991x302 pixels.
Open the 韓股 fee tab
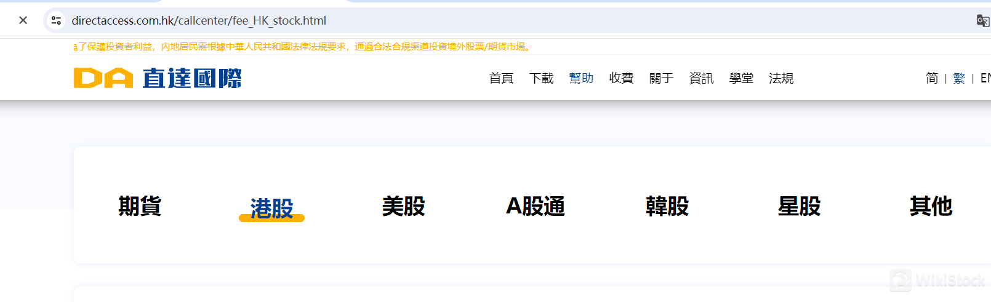click(667, 206)
